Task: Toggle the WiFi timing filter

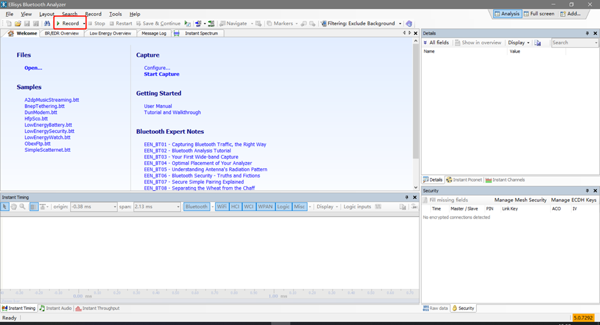Action: pos(221,207)
